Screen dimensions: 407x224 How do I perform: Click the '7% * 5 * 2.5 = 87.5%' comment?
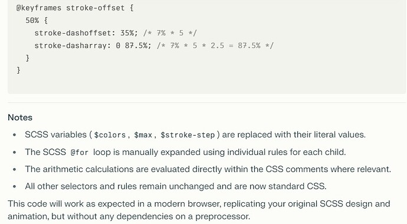tap(215, 45)
